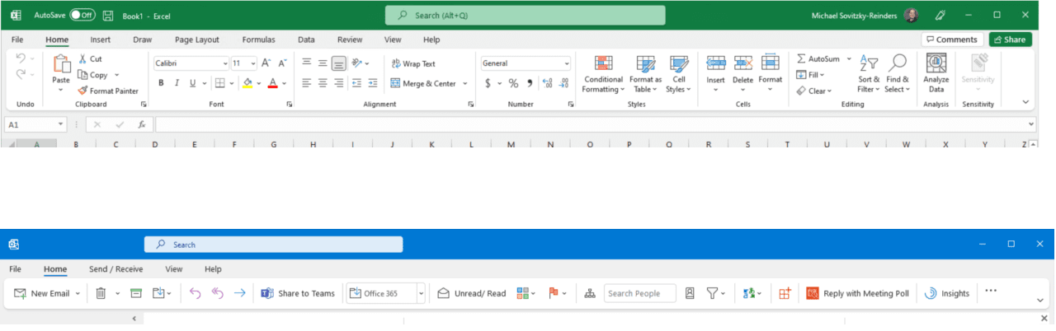Click the Format Painter icon in Excel

pyautogui.click(x=83, y=91)
